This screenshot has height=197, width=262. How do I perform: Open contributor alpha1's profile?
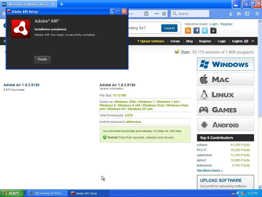(201, 160)
